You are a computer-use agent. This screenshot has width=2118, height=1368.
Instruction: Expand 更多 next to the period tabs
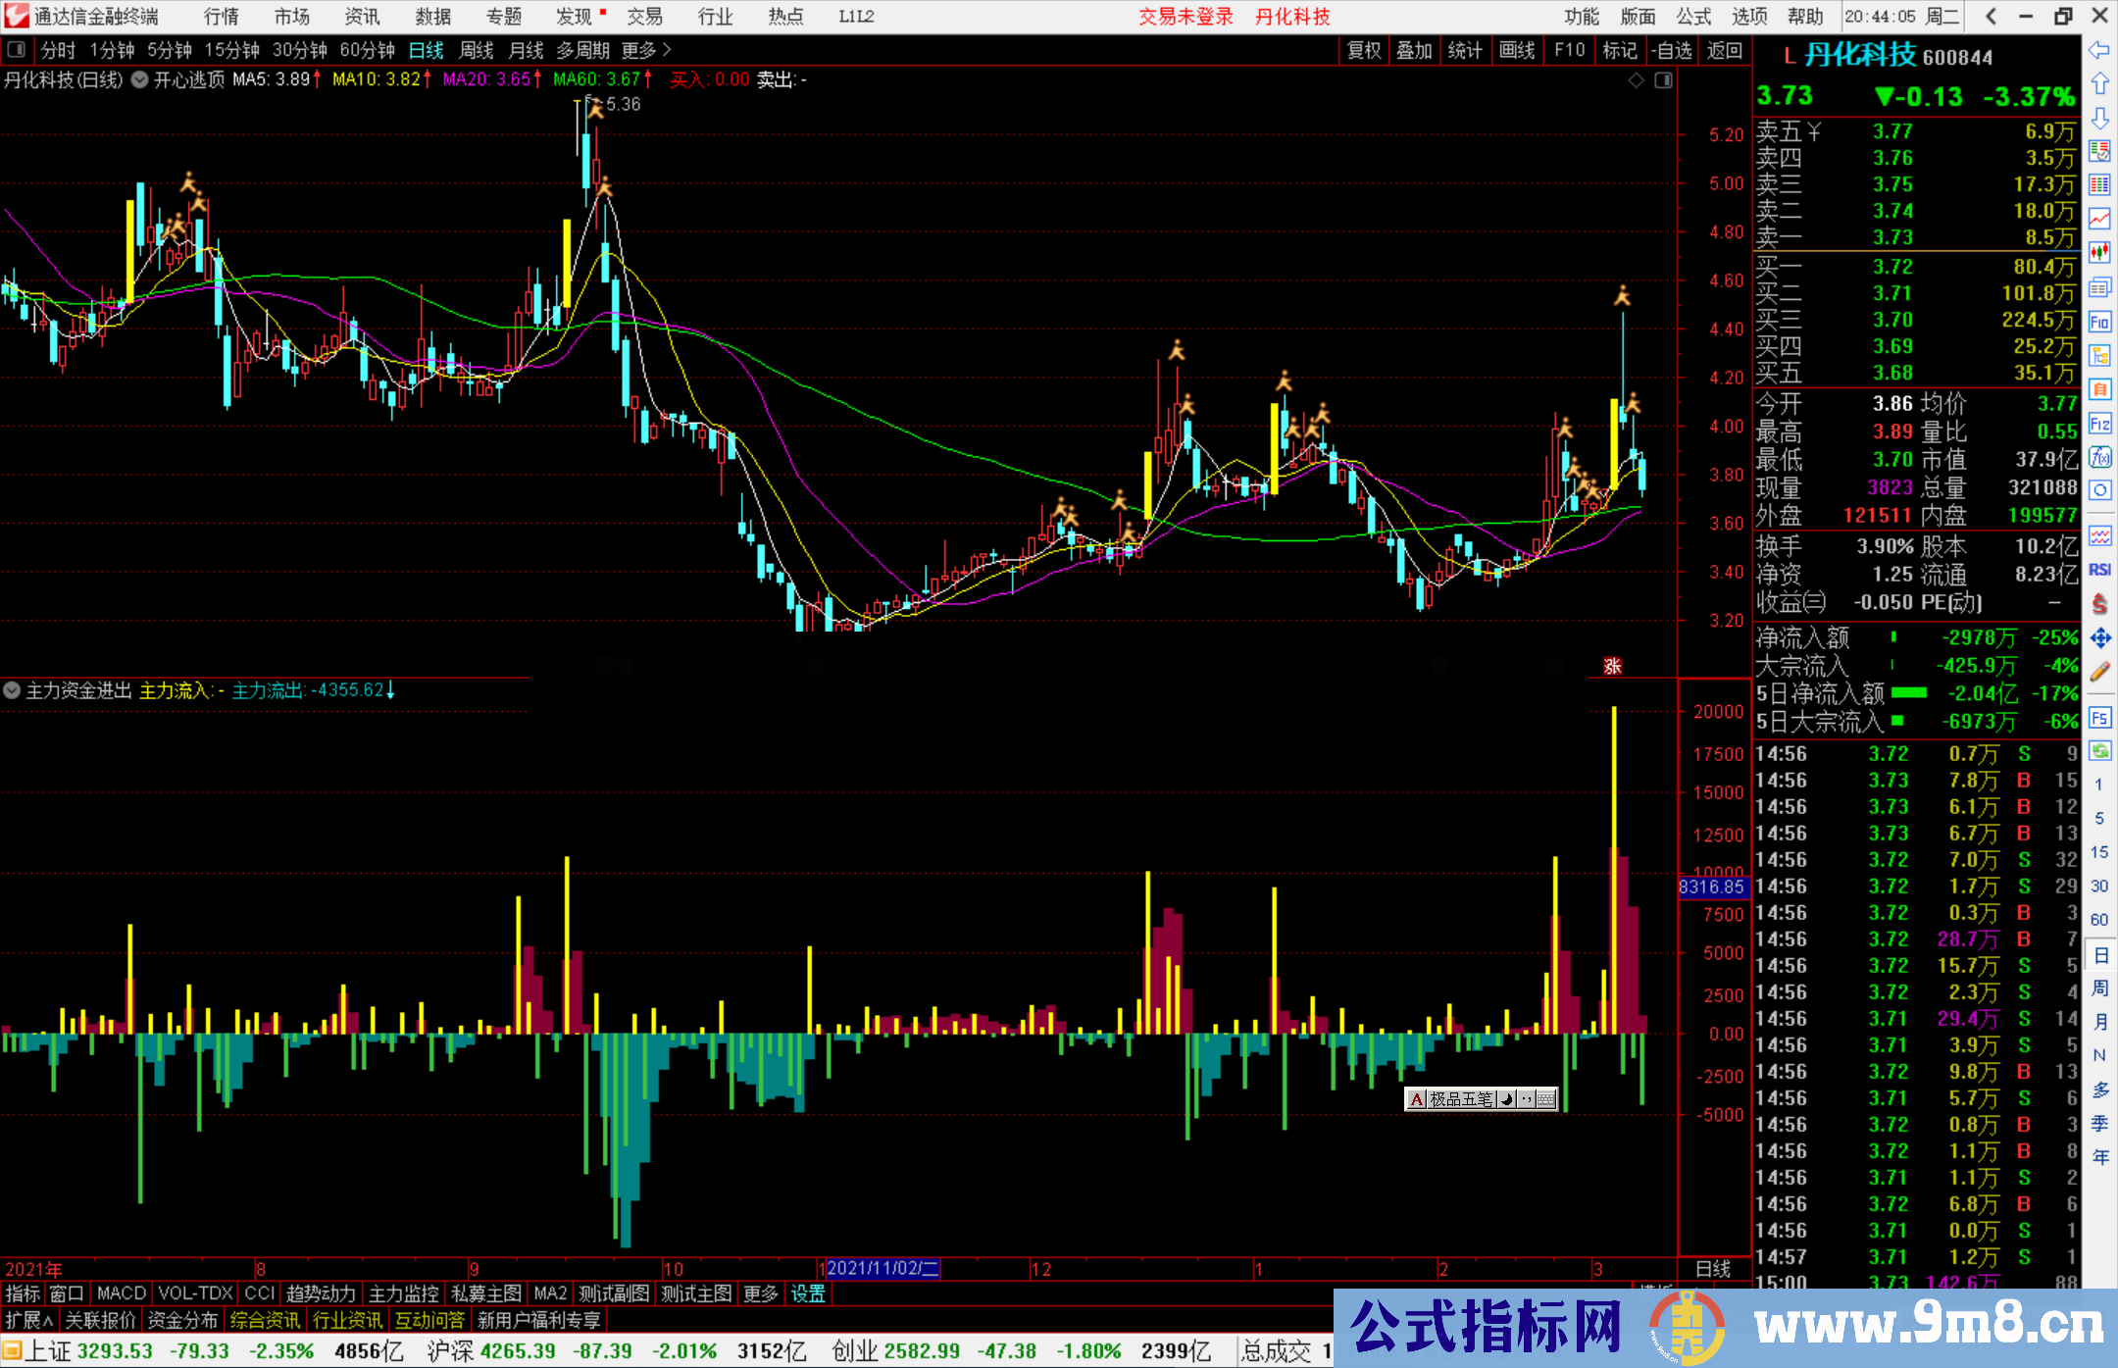click(x=637, y=50)
